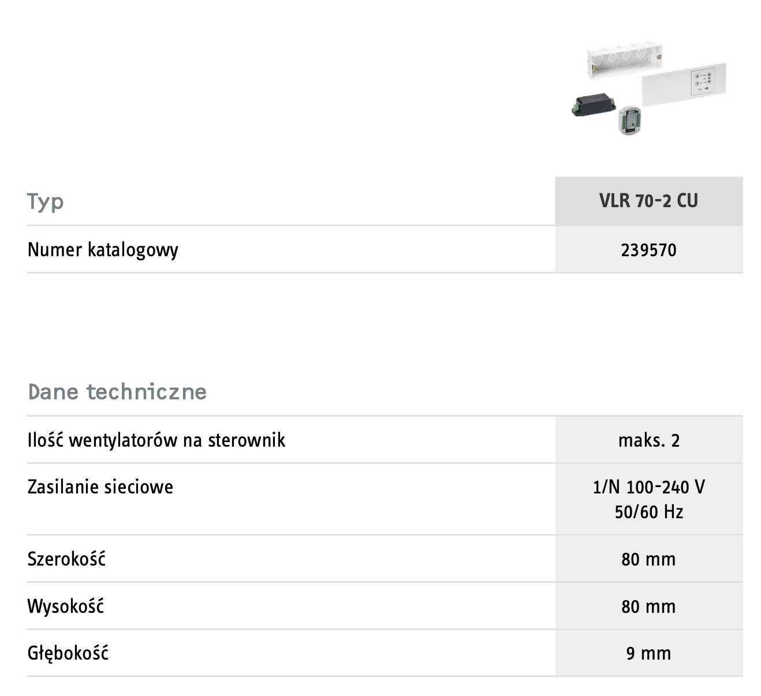Select the 'maks. 2' value cell
Image resolution: width=761 pixels, height=696 pixels.
[648, 440]
